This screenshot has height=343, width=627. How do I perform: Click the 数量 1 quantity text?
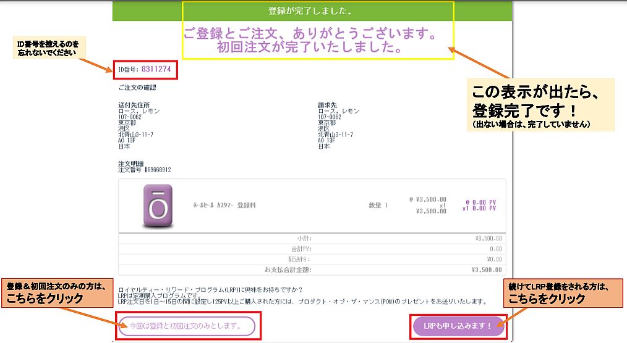(378, 205)
